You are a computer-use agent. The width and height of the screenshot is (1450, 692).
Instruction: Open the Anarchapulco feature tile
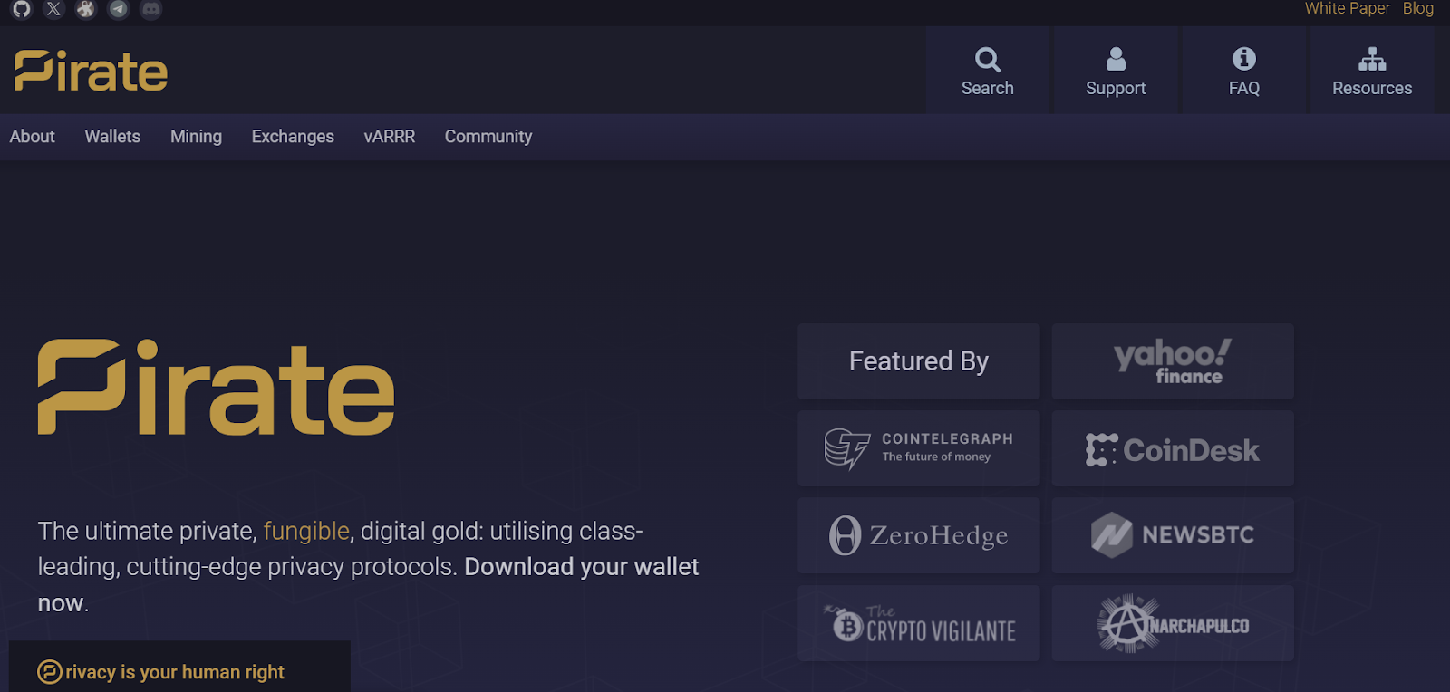(1173, 623)
